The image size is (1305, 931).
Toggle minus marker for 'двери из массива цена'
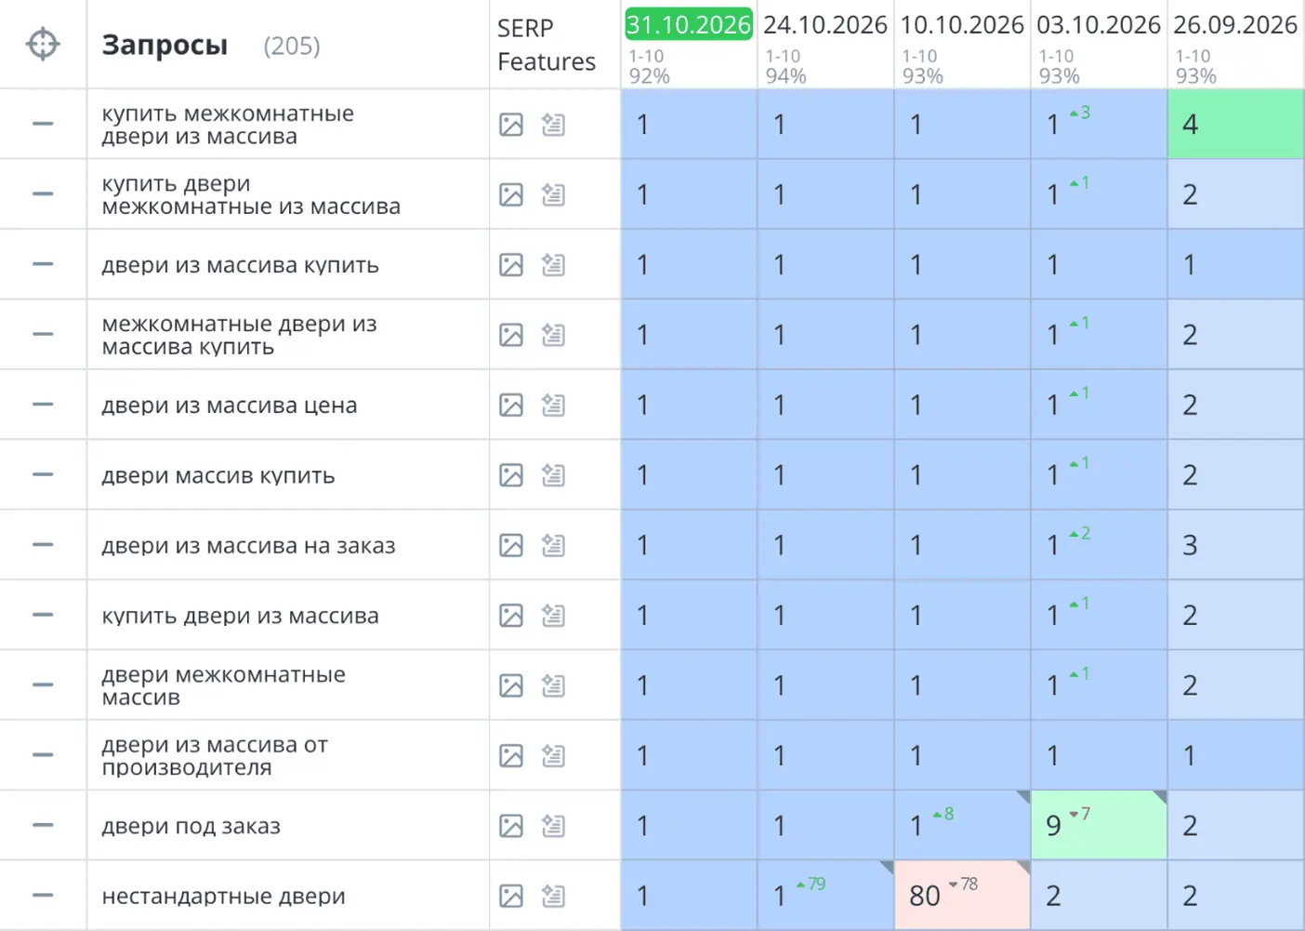click(x=43, y=405)
